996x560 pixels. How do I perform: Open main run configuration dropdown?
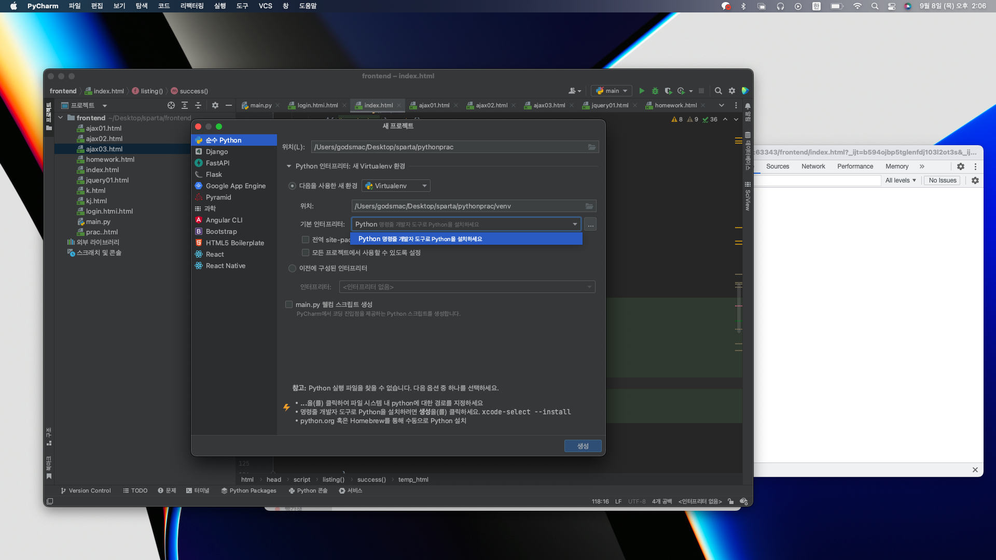point(612,91)
